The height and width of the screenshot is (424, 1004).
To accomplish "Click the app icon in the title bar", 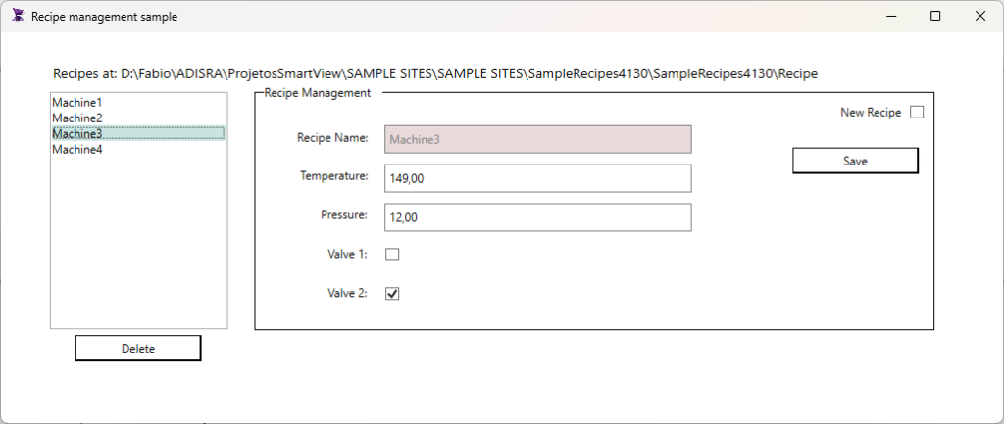I will pos(17,16).
